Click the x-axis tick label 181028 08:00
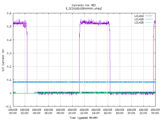This screenshot has height=120, width=160. coord(60,111)
